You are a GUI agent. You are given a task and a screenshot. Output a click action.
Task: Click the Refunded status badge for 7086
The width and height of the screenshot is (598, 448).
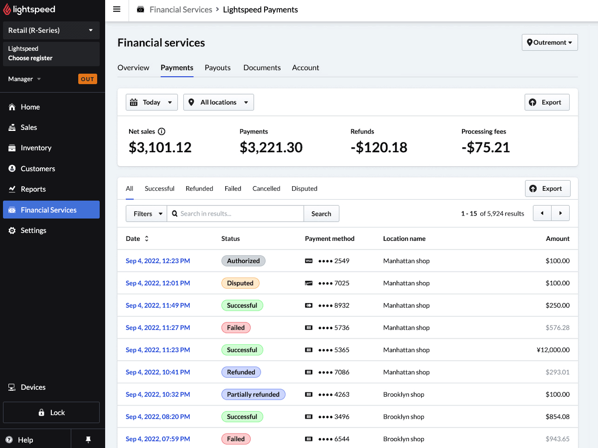[x=241, y=372]
